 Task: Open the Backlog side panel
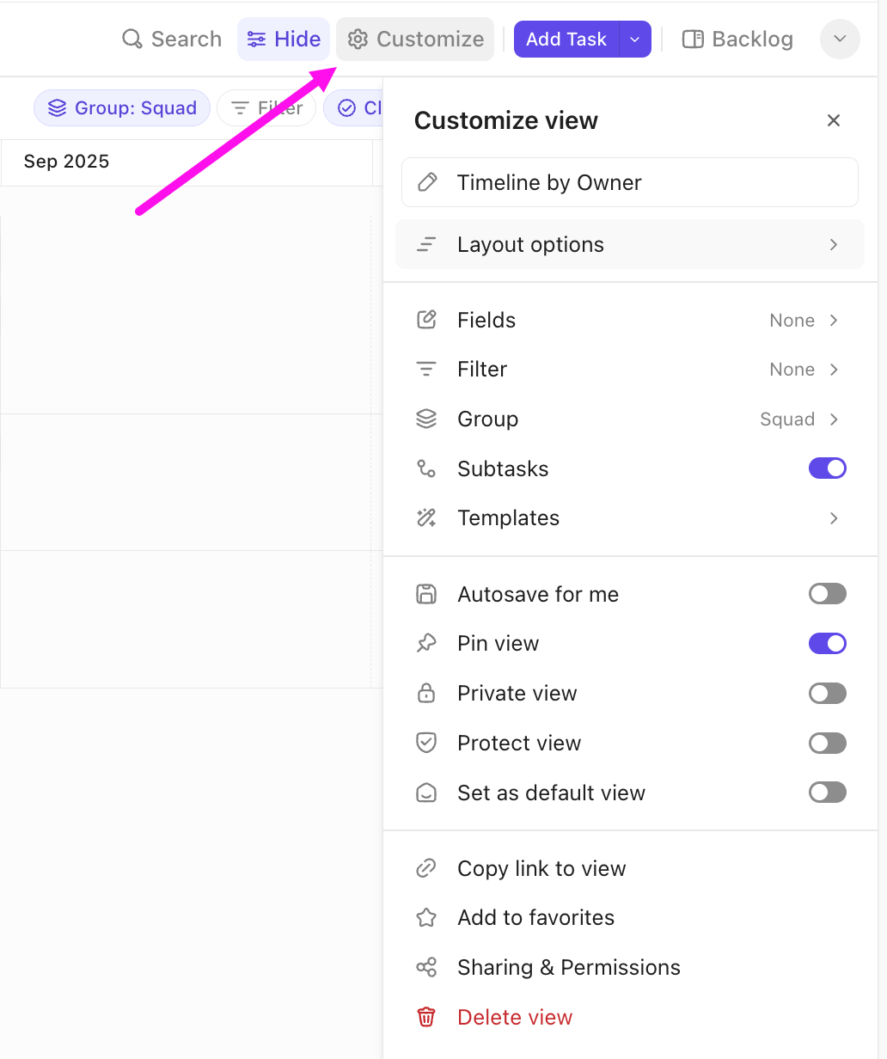point(737,40)
